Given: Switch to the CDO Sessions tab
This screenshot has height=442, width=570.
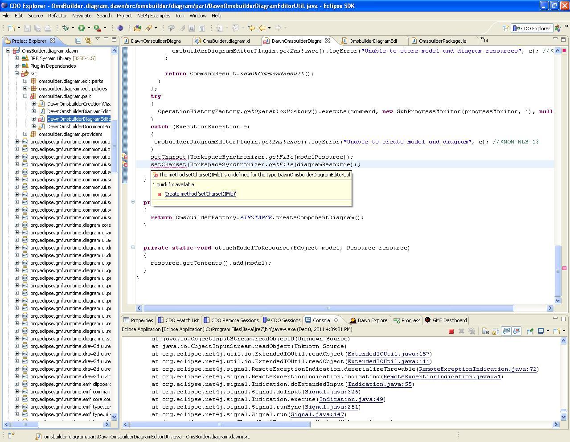Looking at the screenshot, I should tap(282, 320).
